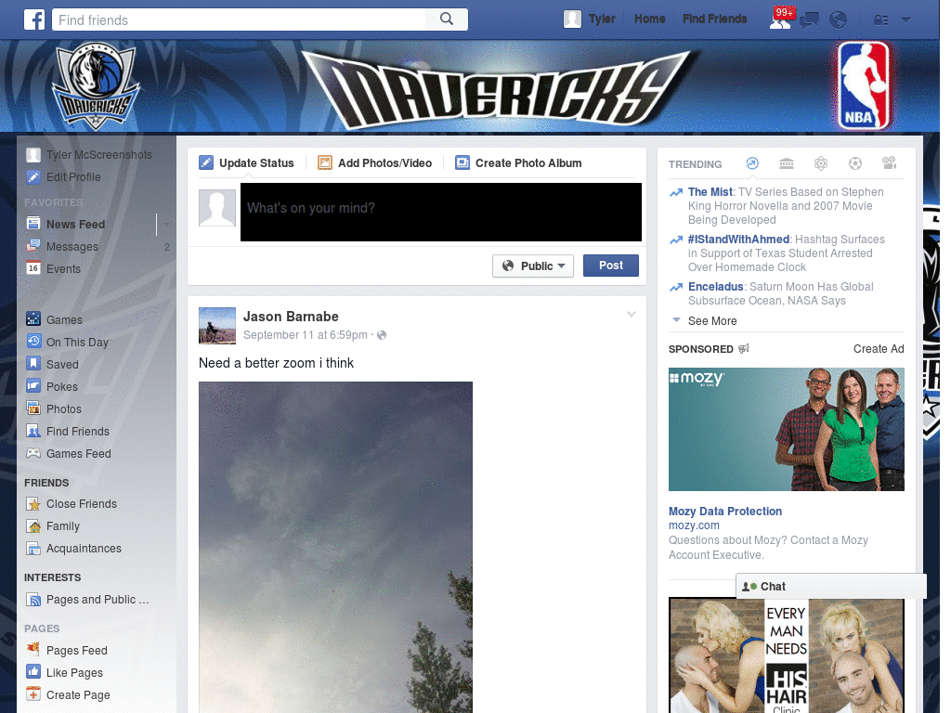The width and height of the screenshot is (951, 713).
Task: Select the Create Photo Album tab
Action: point(518,163)
